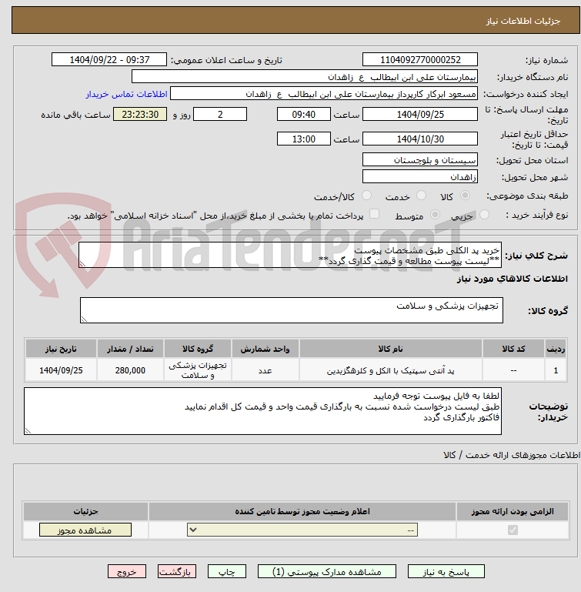The height and width of the screenshot is (592, 581).
Task: Click the نام کالا column header
Action: [390, 349]
